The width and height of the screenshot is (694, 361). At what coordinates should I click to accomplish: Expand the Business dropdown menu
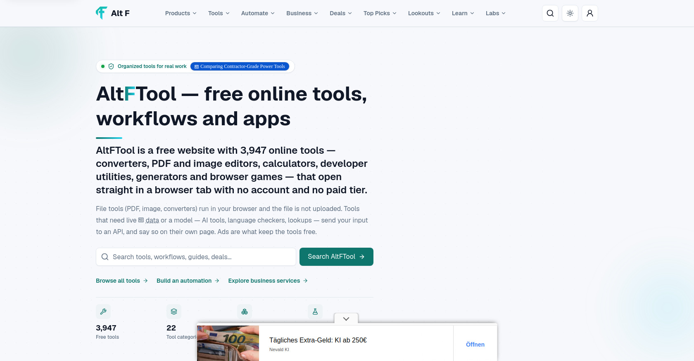click(302, 13)
